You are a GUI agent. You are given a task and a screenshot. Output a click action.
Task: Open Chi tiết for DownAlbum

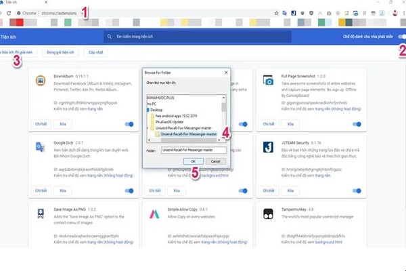pos(41,124)
